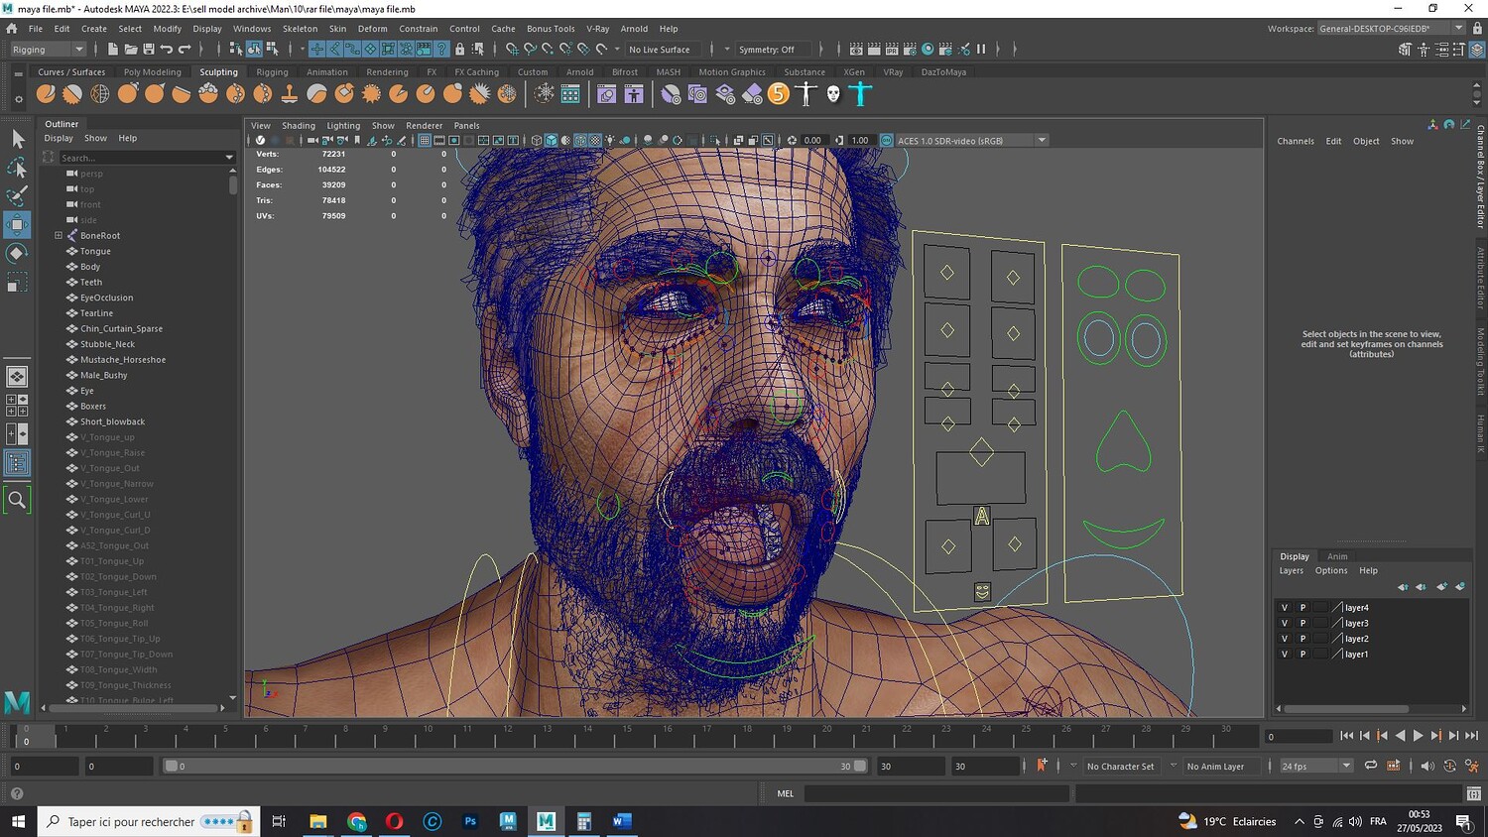Open the Outliner search magnifier icon
This screenshot has width=1488, height=837.
[17, 501]
